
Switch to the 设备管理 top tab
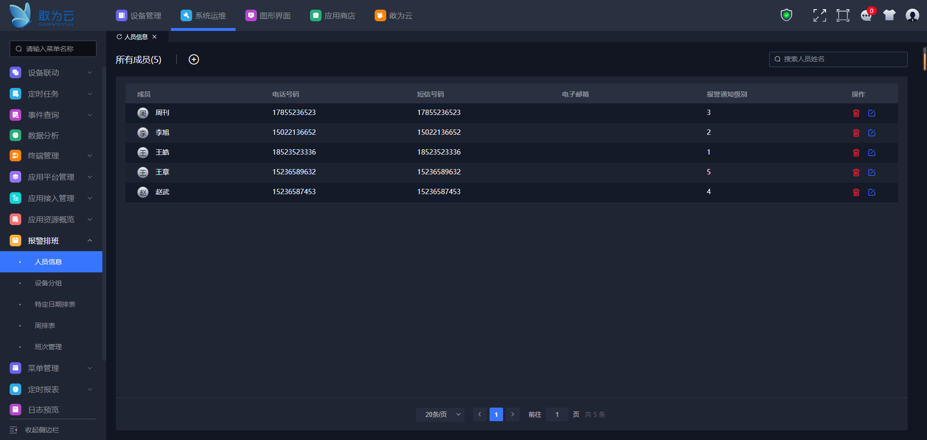tap(139, 15)
